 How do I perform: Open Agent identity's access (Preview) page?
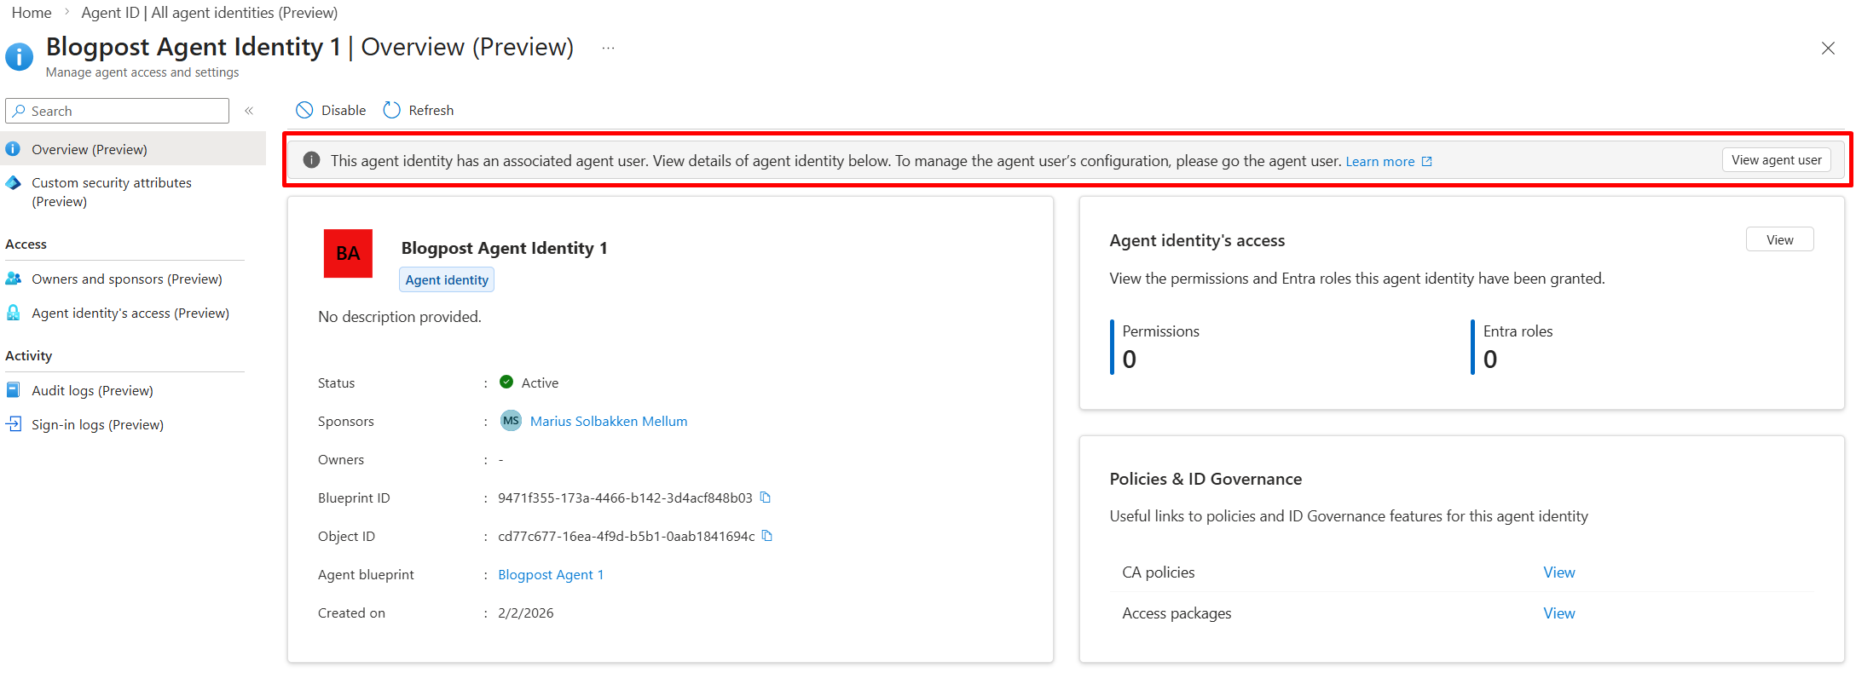130,313
